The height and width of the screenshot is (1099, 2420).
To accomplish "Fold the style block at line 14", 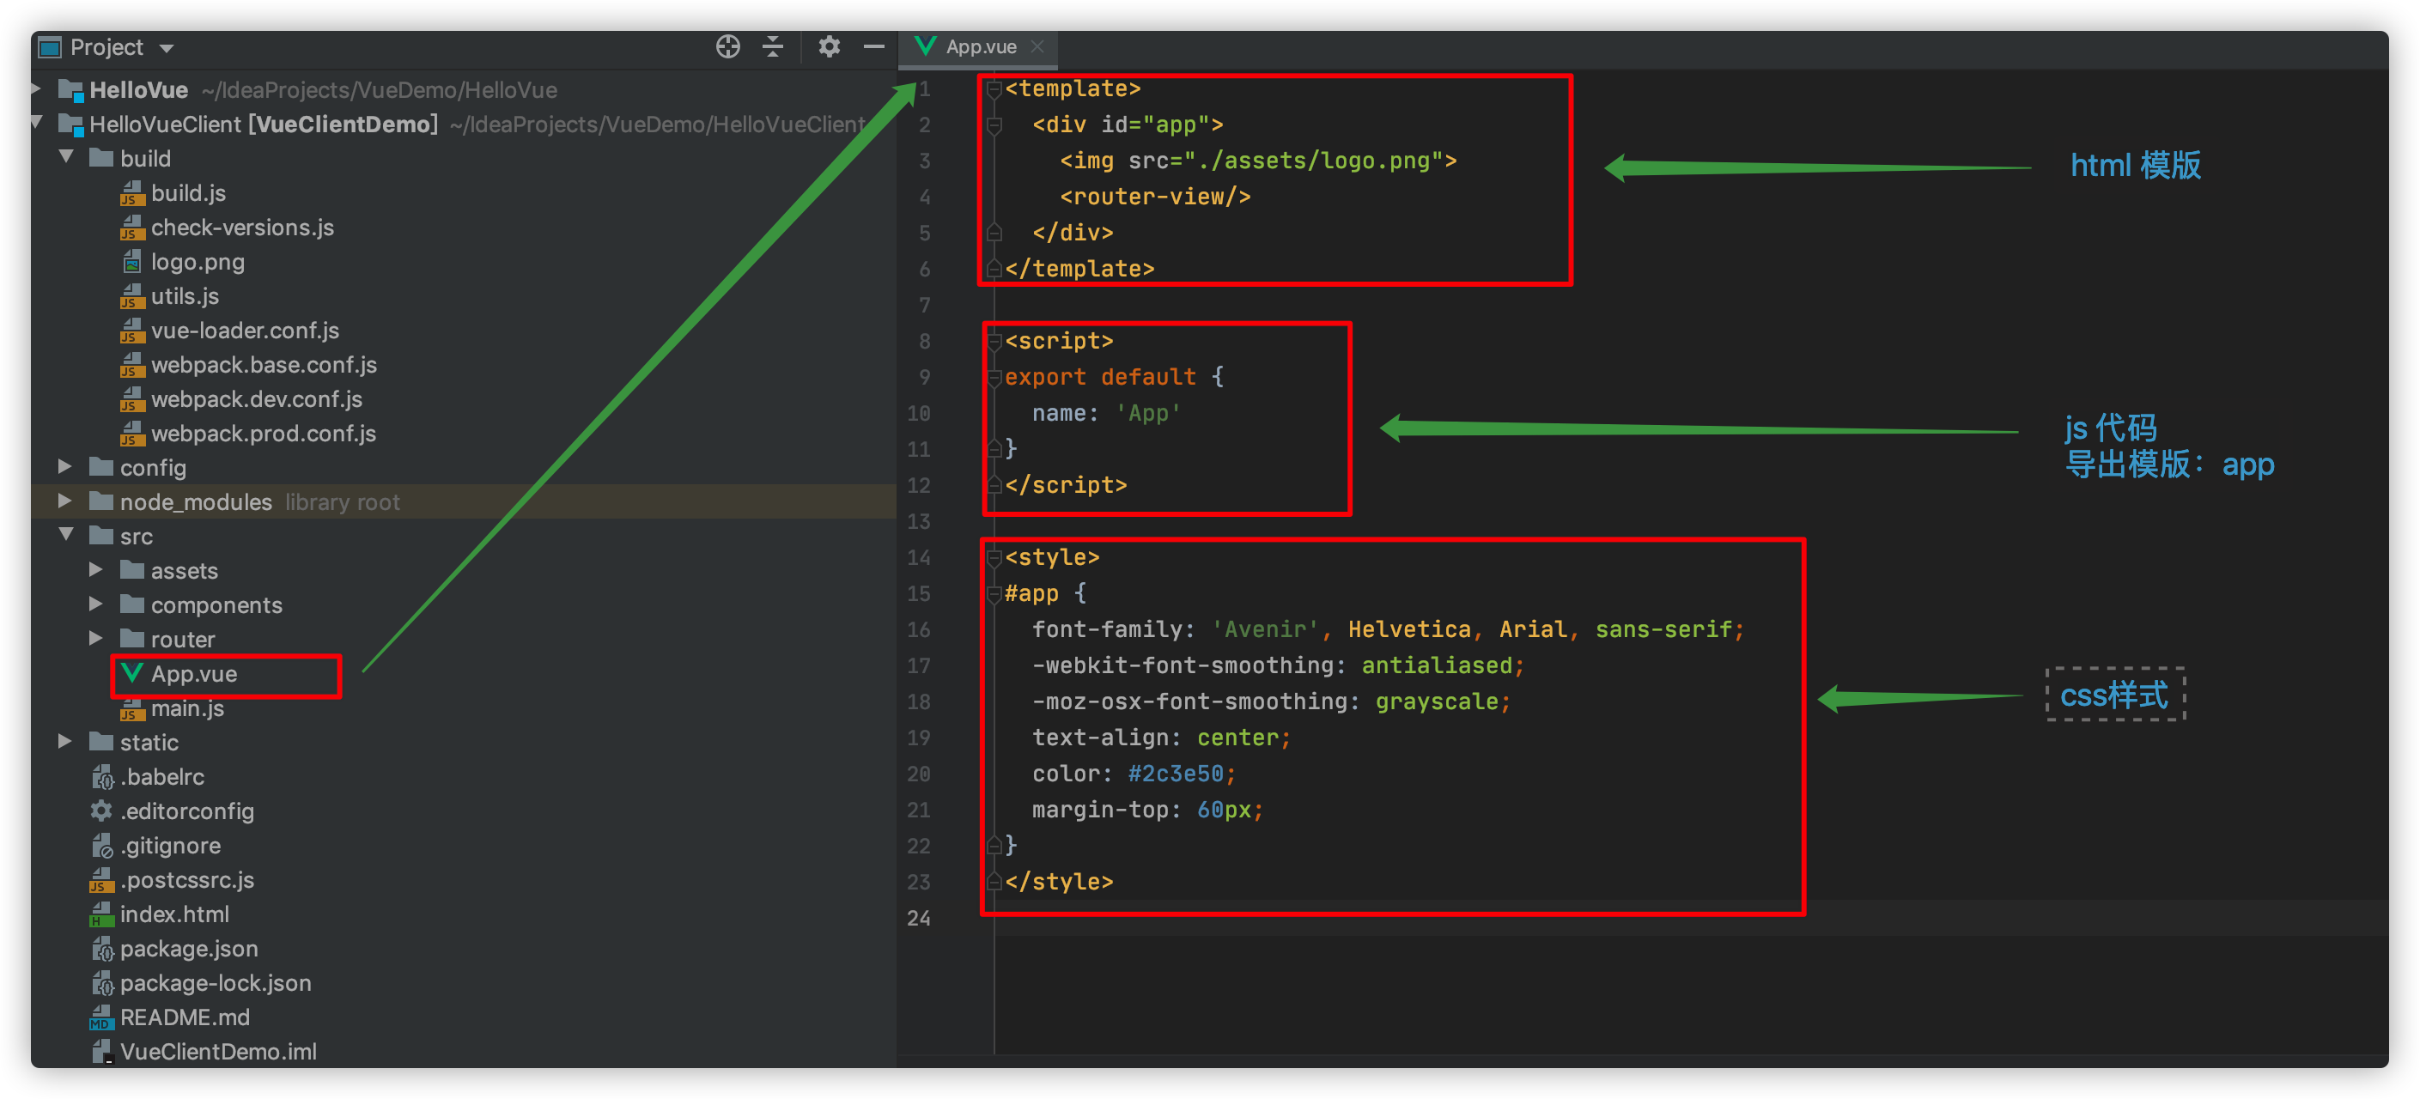I will pyautogui.click(x=993, y=558).
